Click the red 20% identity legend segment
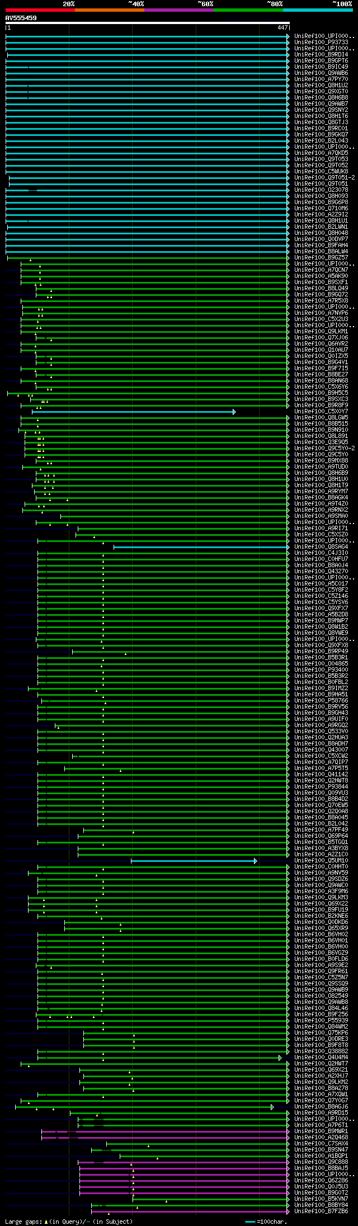This screenshot has width=358, height=1226. 40,10
